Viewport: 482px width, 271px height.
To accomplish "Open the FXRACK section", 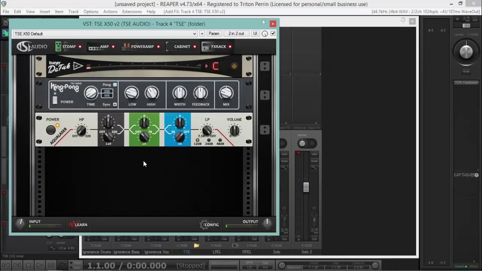I will click(x=214, y=47).
